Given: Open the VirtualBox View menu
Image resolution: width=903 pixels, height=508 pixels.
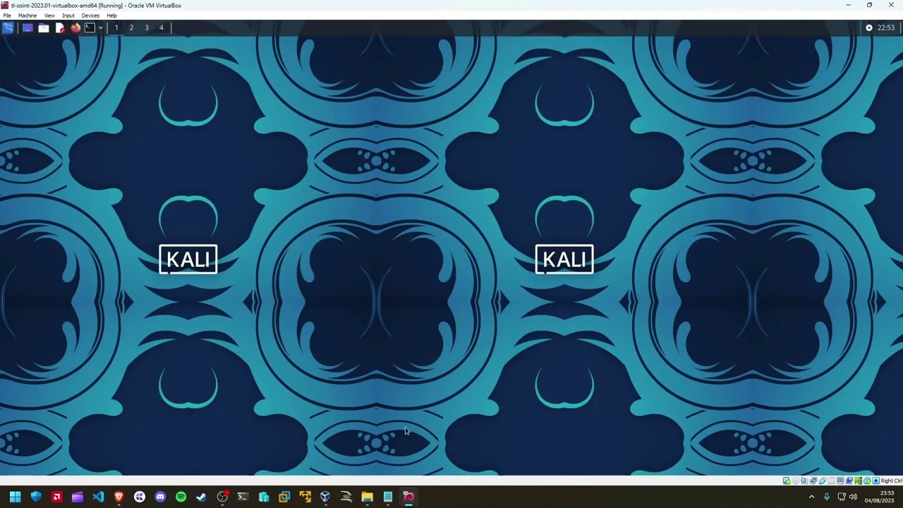Looking at the screenshot, I should (x=49, y=16).
